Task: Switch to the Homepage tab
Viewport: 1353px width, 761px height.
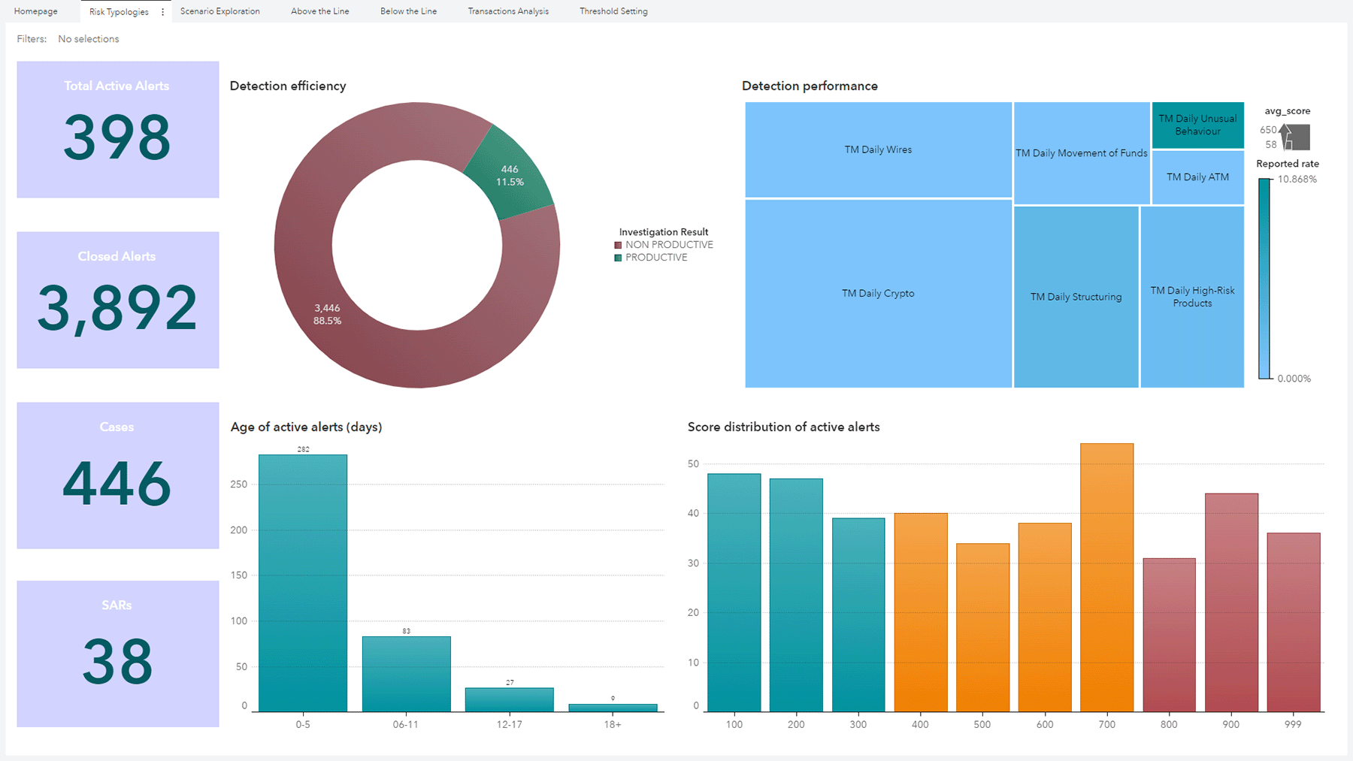Action: [x=36, y=11]
